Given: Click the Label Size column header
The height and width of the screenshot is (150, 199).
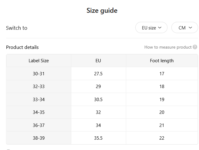Looking at the screenshot, I should (39, 61).
